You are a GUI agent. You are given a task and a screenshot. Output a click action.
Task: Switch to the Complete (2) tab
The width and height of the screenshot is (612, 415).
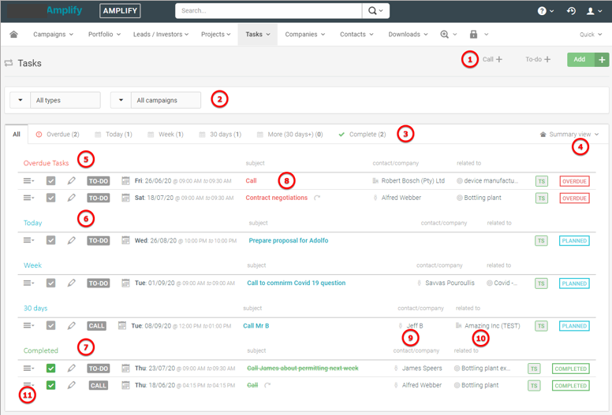click(x=362, y=134)
